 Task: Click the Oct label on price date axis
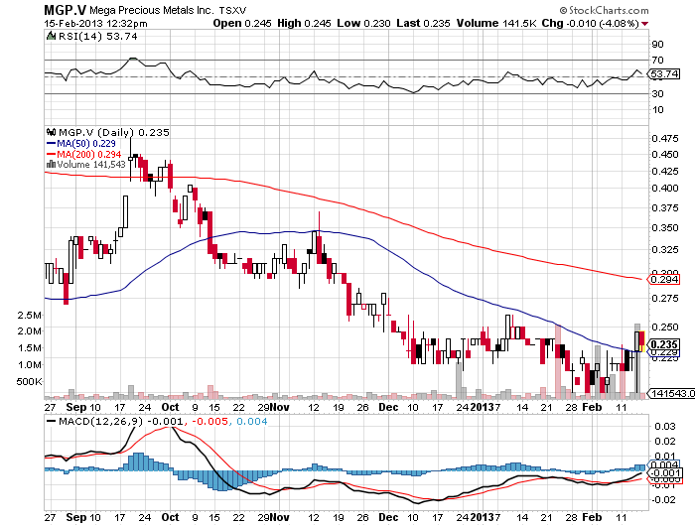(x=170, y=407)
